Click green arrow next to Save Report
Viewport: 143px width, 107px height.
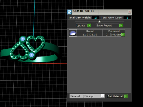tap(121, 26)
